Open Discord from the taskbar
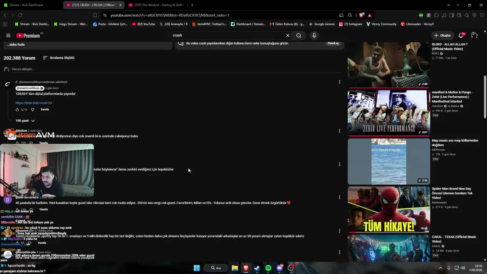Screen dimensions: 487x274 pos(280,268)
